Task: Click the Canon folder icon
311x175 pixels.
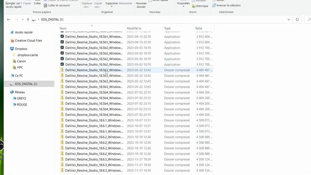Action: (14, 61)
